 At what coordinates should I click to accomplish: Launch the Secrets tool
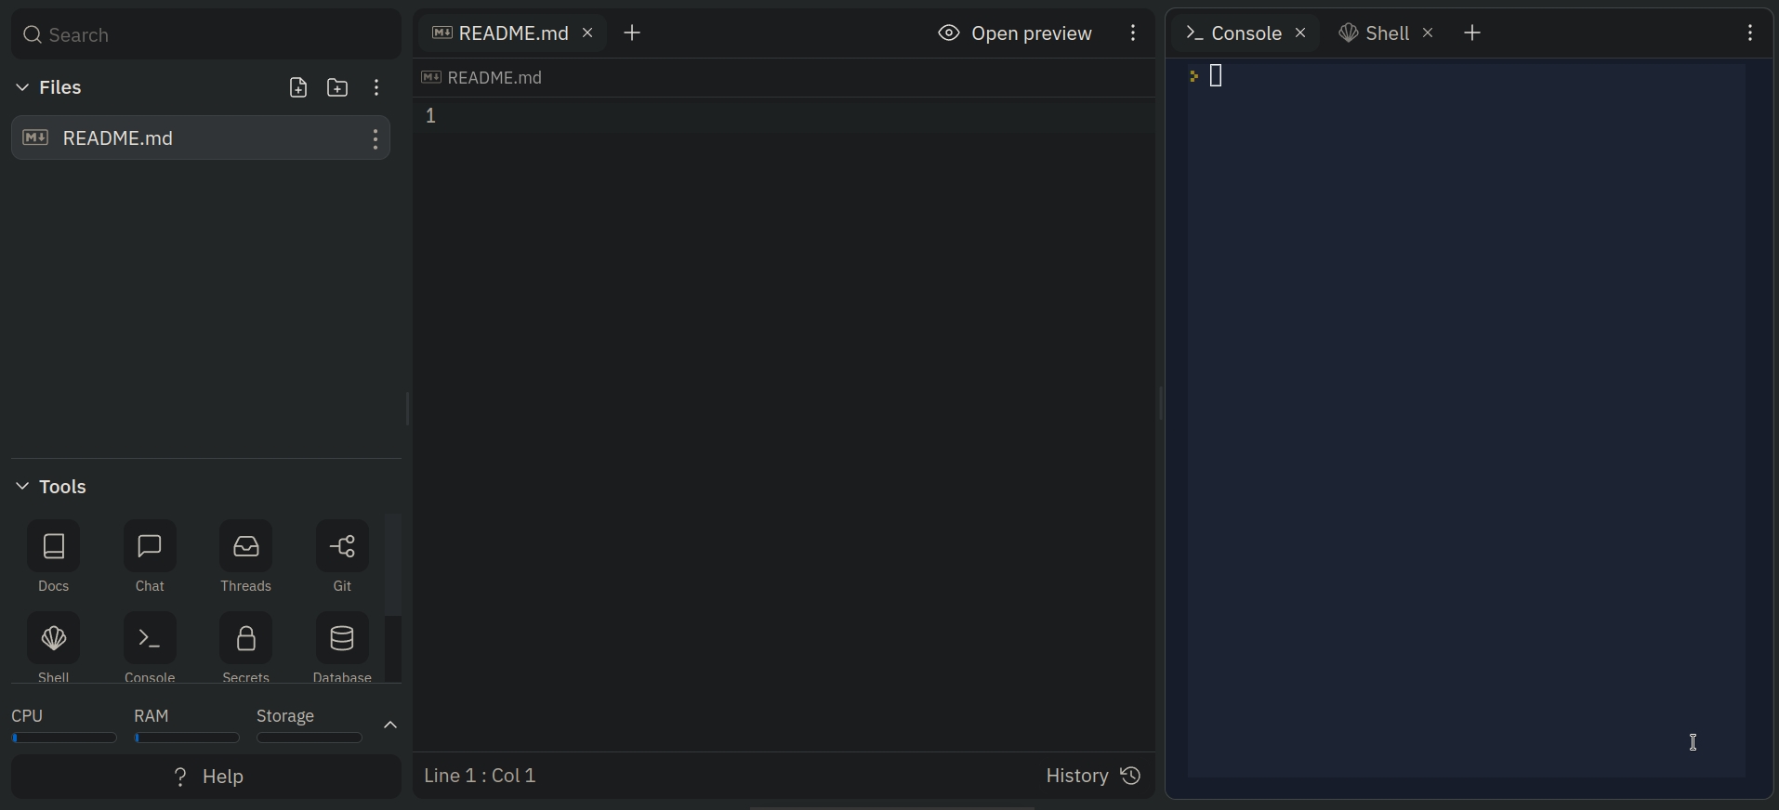(246, 639)
